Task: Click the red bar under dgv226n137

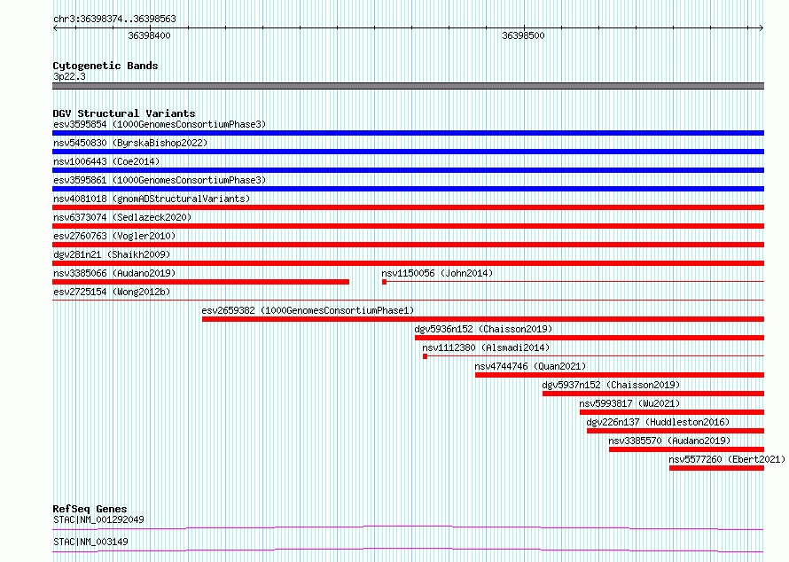Action: (676, 431)
